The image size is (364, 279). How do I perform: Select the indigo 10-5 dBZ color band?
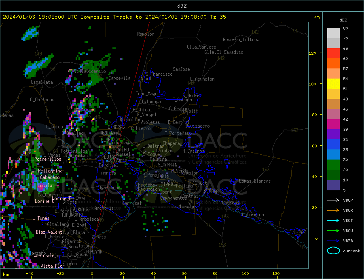(333, 185)
